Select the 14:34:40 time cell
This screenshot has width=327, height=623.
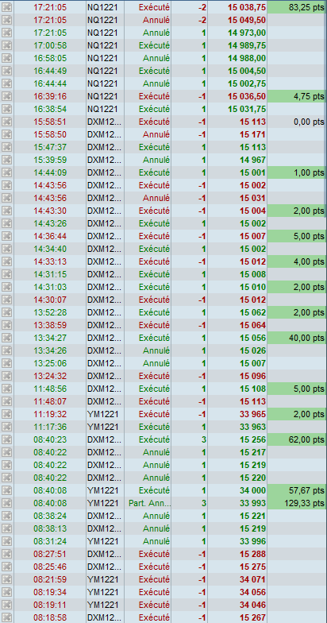coord(49,249)
